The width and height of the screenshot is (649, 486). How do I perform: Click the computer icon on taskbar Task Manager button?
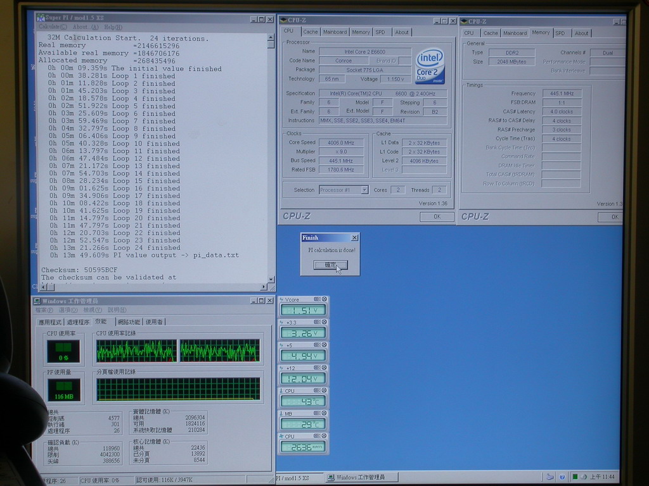[331, 477]
